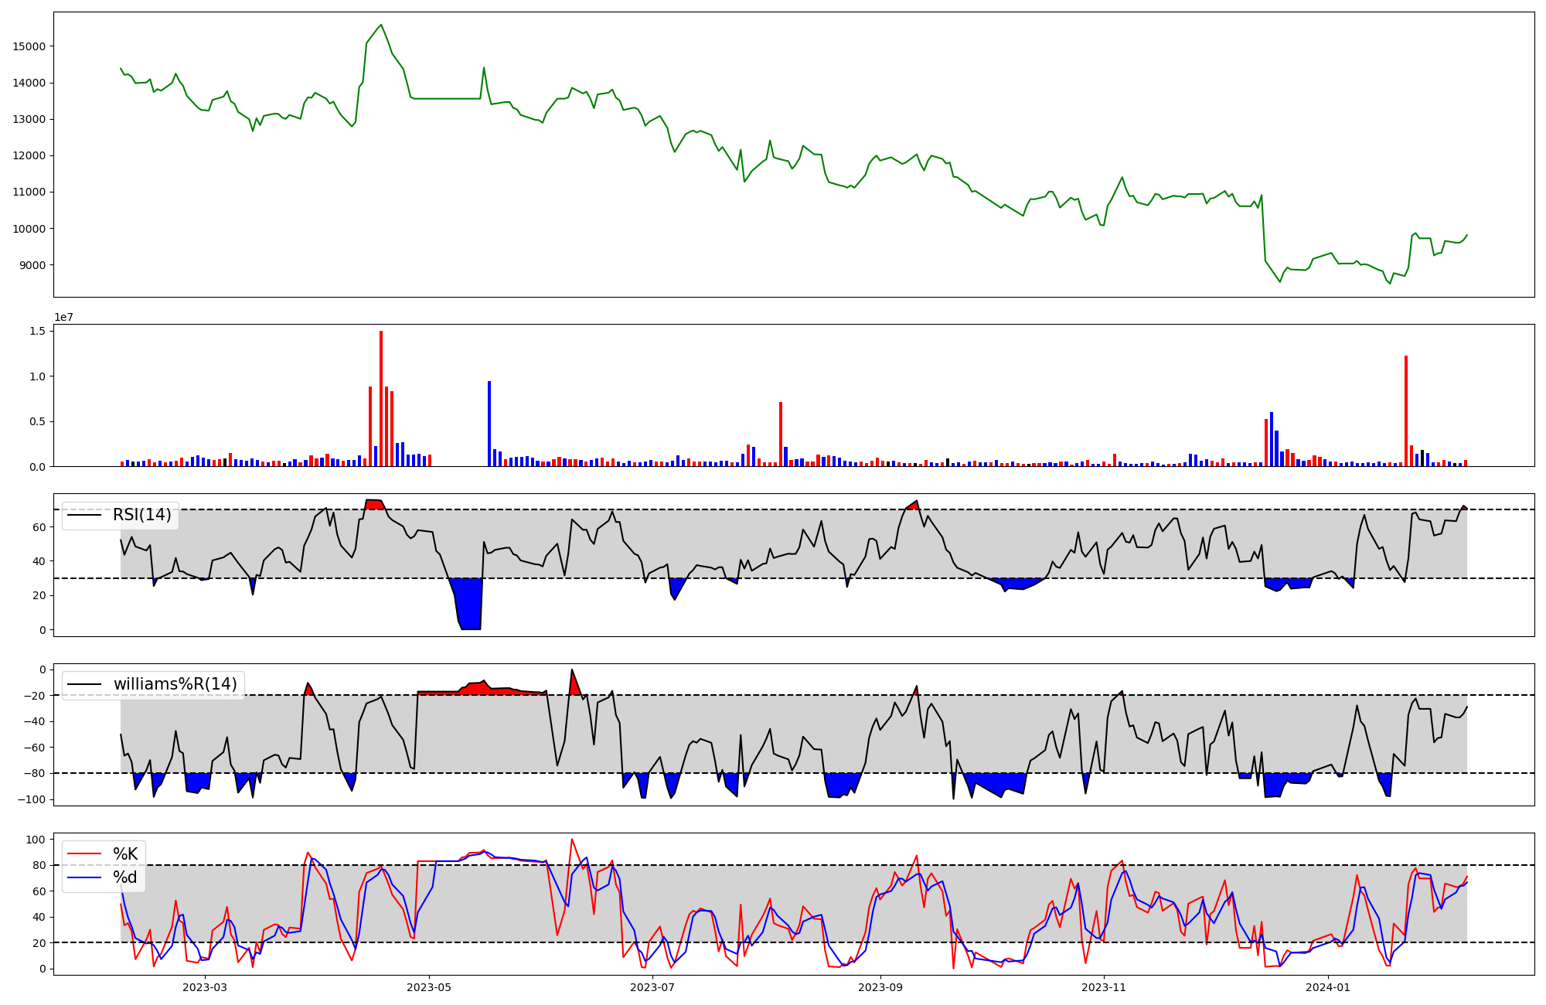Click the 9000 price axis tick label
1546x1005 pixels.
[32, 265]
